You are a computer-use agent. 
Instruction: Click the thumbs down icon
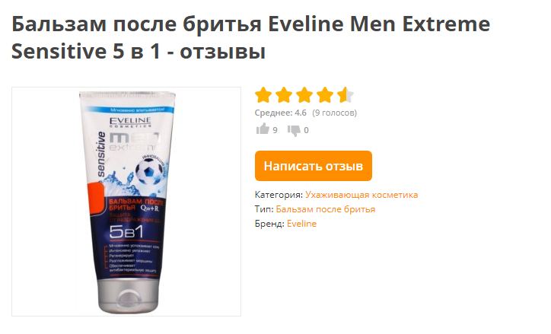(294, 130)
